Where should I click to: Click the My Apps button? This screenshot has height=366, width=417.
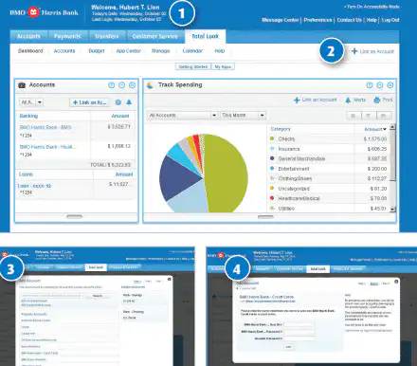tap(223, 66)
